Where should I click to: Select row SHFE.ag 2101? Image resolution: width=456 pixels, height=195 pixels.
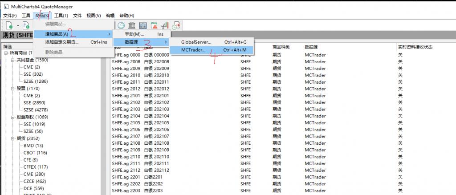[283, 96]
